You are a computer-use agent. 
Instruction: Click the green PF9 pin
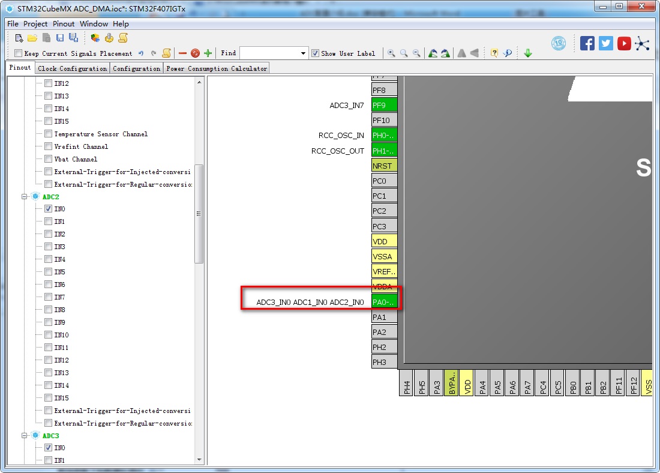coord(384,105)
